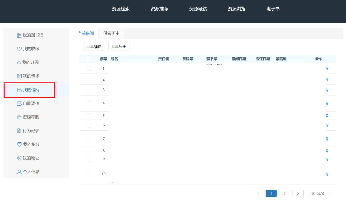Open 资源检索 in the top navigation

[121, 9]
